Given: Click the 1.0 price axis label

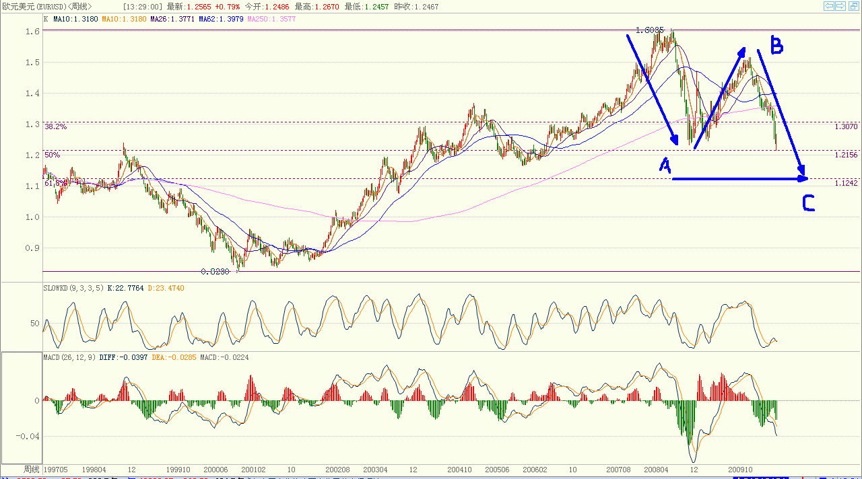Looking at the screenshot, I should 31,217.
